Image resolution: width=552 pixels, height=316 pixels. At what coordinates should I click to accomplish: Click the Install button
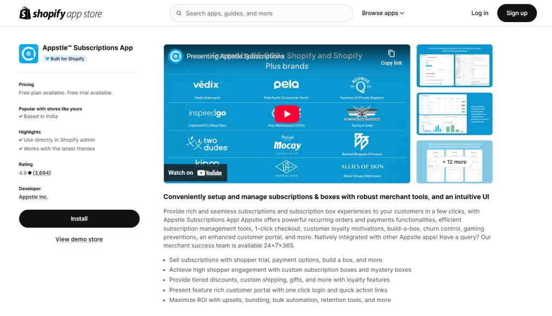pos(79,219)
